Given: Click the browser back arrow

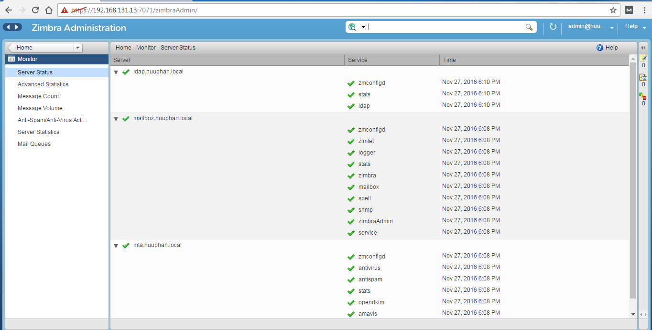Looking at the screenshot, I should pos(9,10).
